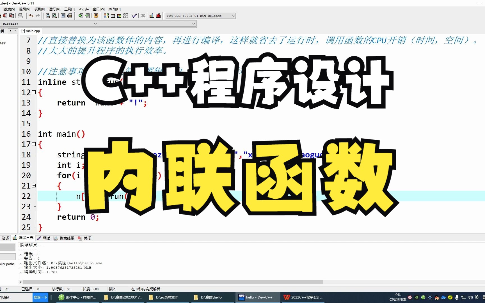This screenshot has height=303, width=485.
Task: Open the empty members dropdown beside globals
Action: tap(147, 24)
